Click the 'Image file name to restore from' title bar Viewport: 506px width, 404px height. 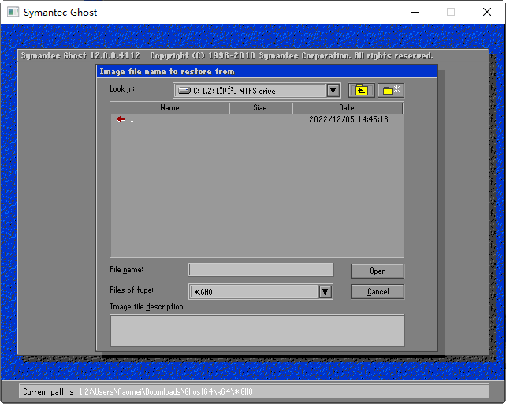(x=266, y=72)
